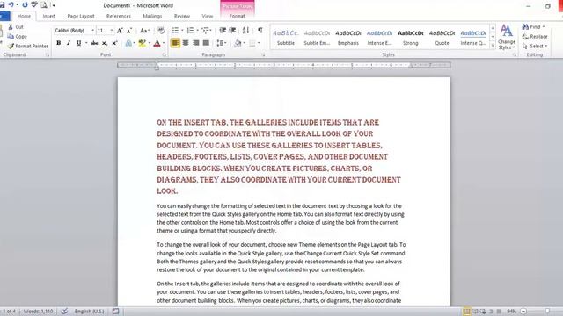Open the Select menu
This screenshot has height=316, width=563.
(x=535, y=46)
